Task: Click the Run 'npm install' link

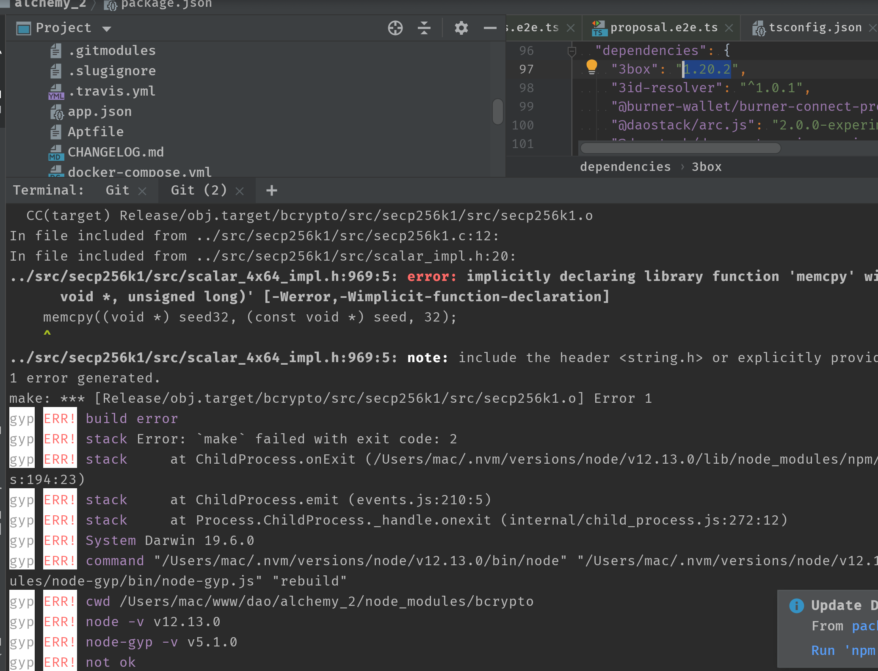Action: (x=842, y=651)
